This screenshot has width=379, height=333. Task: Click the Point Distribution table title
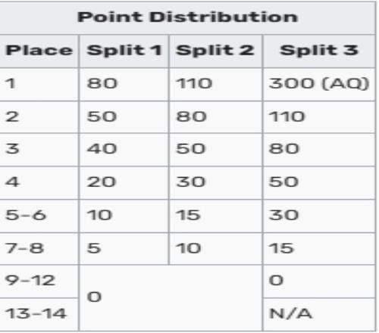[187, 17]
